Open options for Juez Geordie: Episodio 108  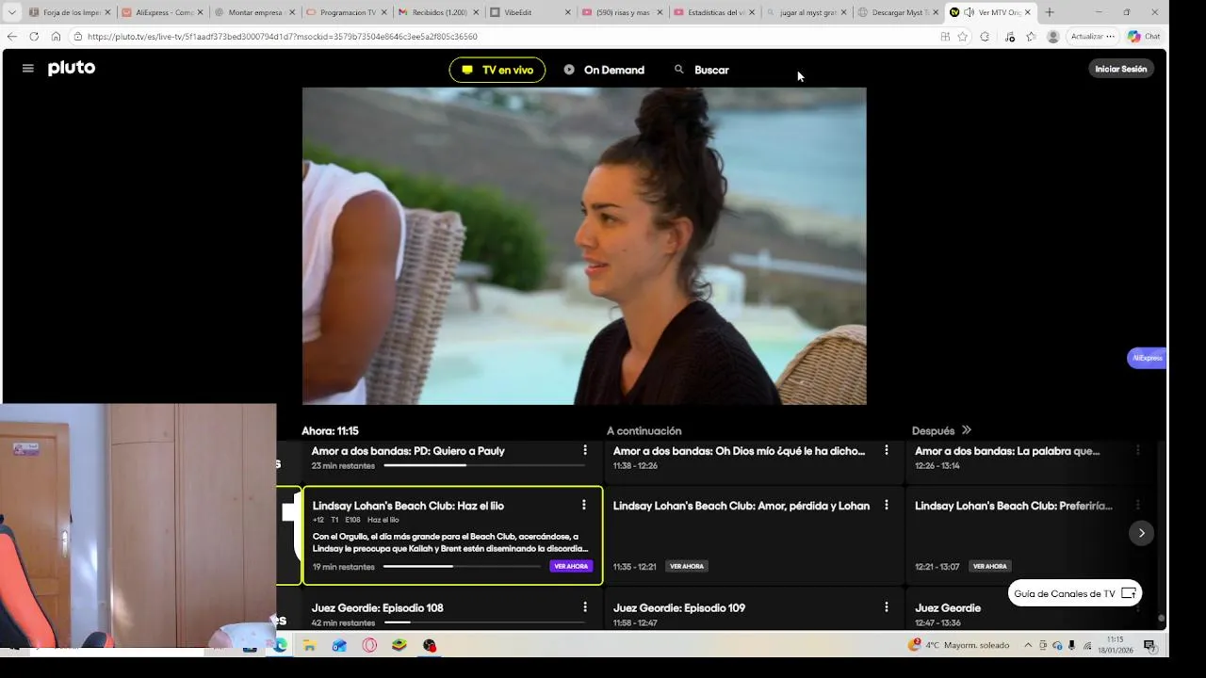pyautogui.click(x=585, y=607)
